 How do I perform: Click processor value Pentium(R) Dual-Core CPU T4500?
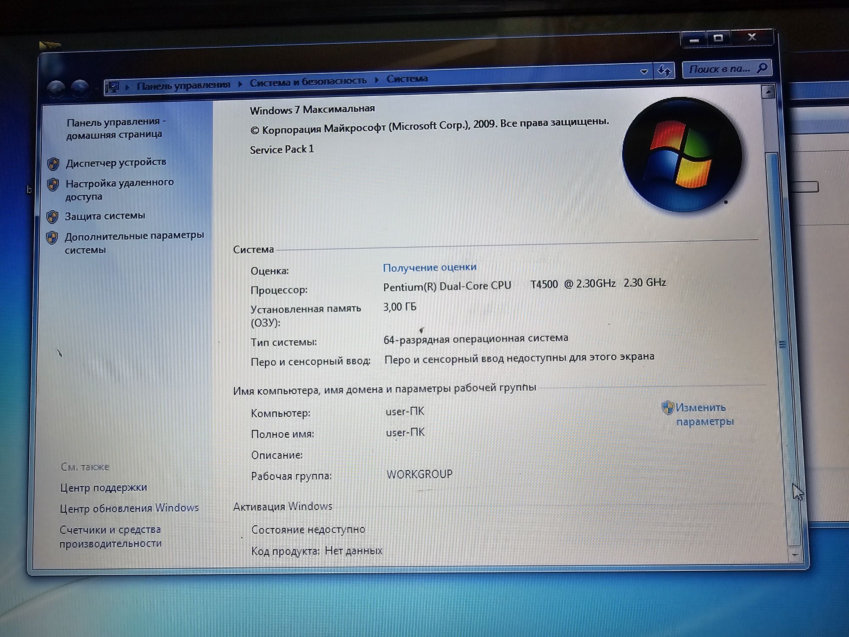(x=524, y=285)
